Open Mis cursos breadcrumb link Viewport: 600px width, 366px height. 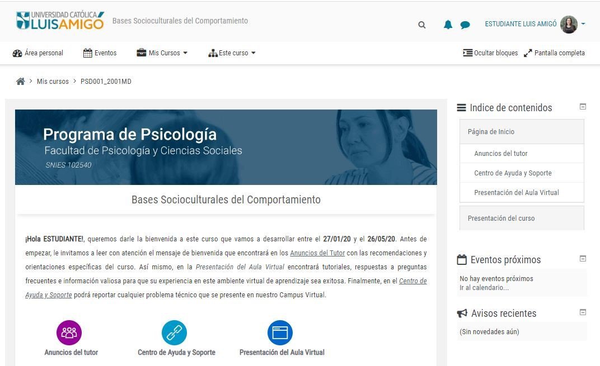coord(53,82)
